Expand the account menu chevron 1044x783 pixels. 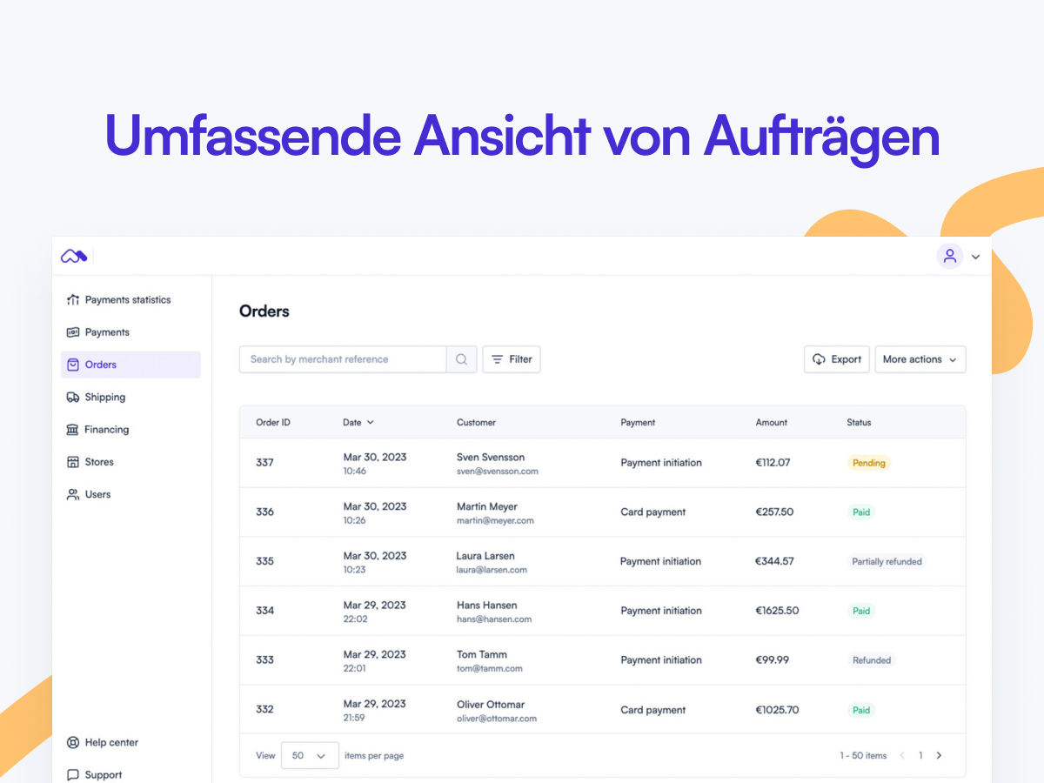click(975, 257)
